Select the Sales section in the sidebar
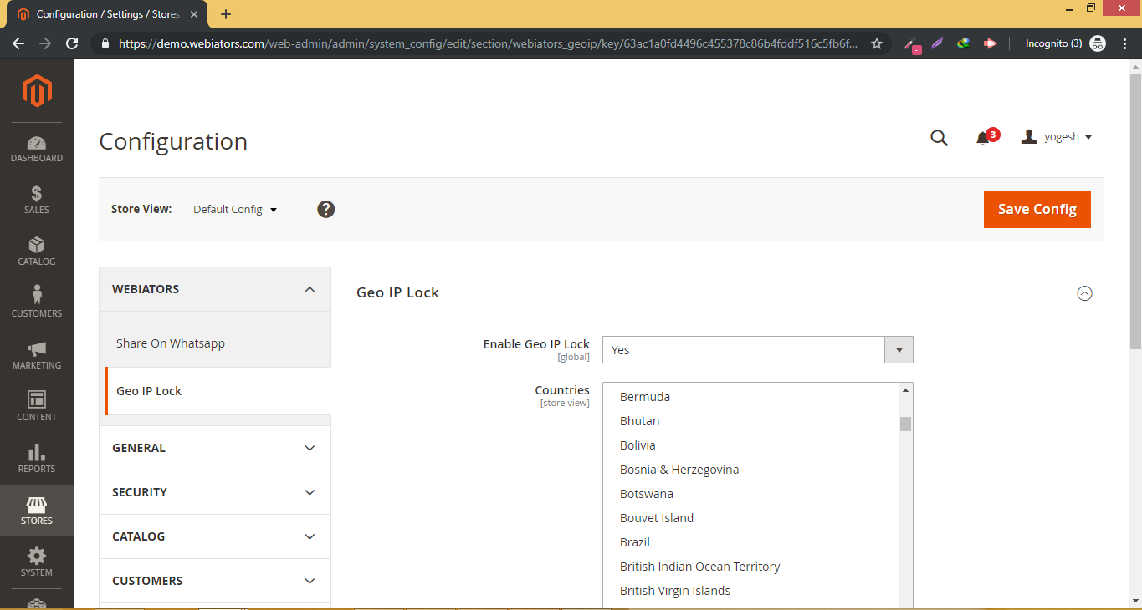The width and height of the screenshot is (1142, 610). click(x=36, y=198)
